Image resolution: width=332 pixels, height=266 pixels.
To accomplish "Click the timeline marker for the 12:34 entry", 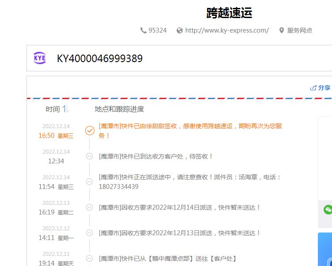I will (89, 156).
